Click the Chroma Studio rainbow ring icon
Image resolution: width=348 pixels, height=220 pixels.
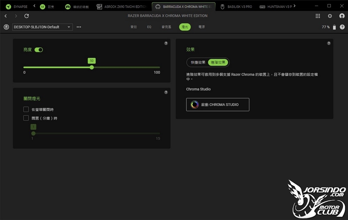[x=194, y=105]
